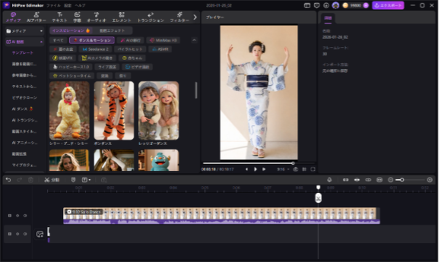Start voiceover recording microphone icon

(x=329, y=180)
